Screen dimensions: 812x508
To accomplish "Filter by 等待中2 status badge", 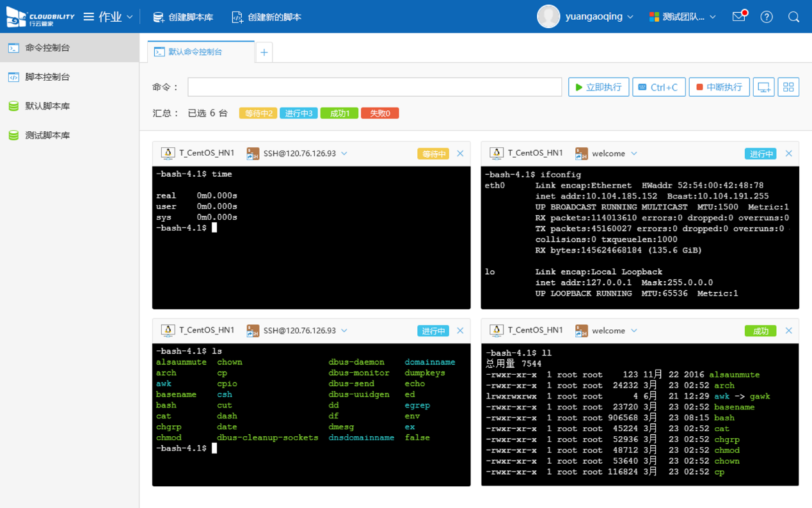I will click(258, 113).
